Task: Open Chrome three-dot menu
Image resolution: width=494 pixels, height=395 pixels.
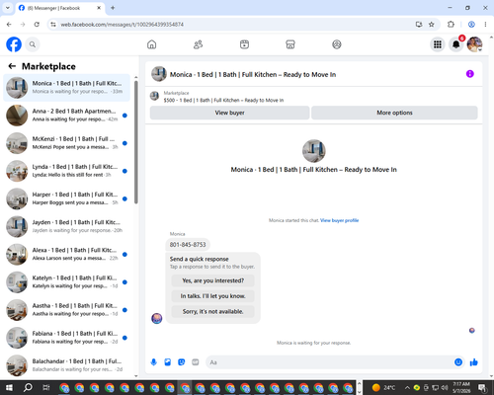Action: [485, 25]
